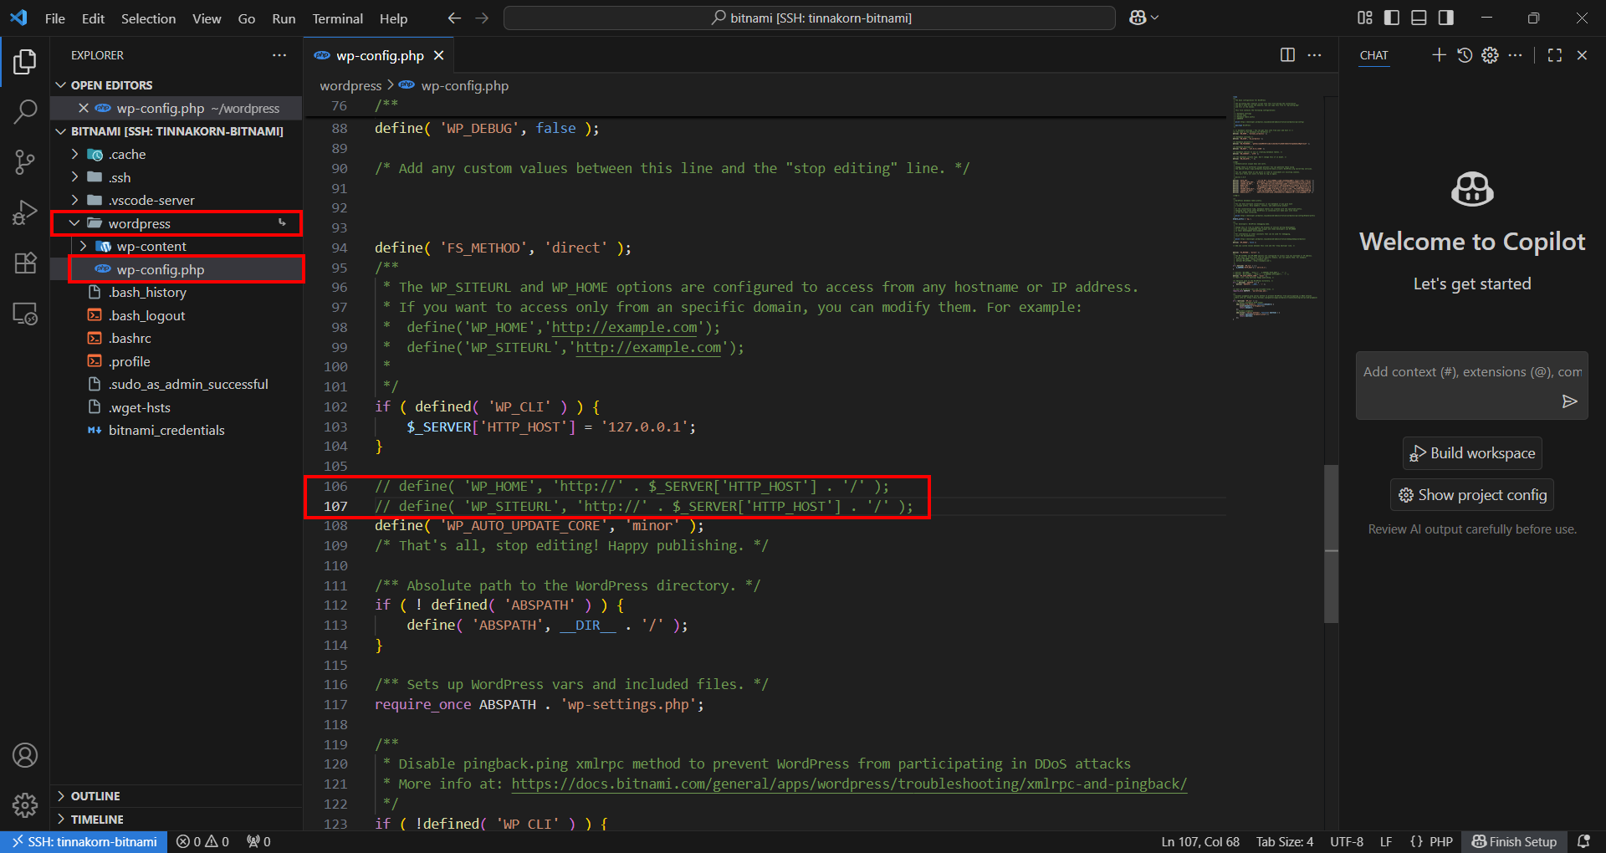
Task: Open the Extensions view
Action: 25,263
